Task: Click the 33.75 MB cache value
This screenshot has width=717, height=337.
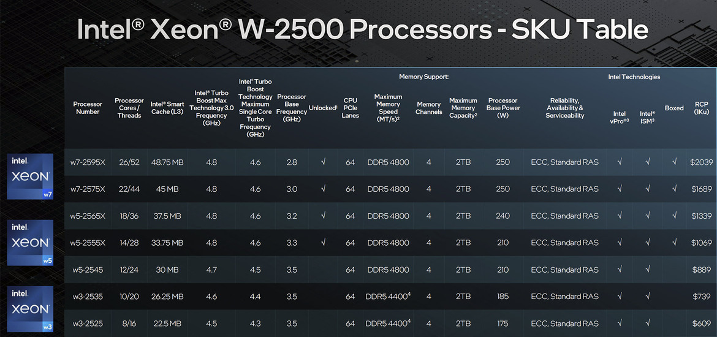Action: pyautogui.click(x=167, y=243)
